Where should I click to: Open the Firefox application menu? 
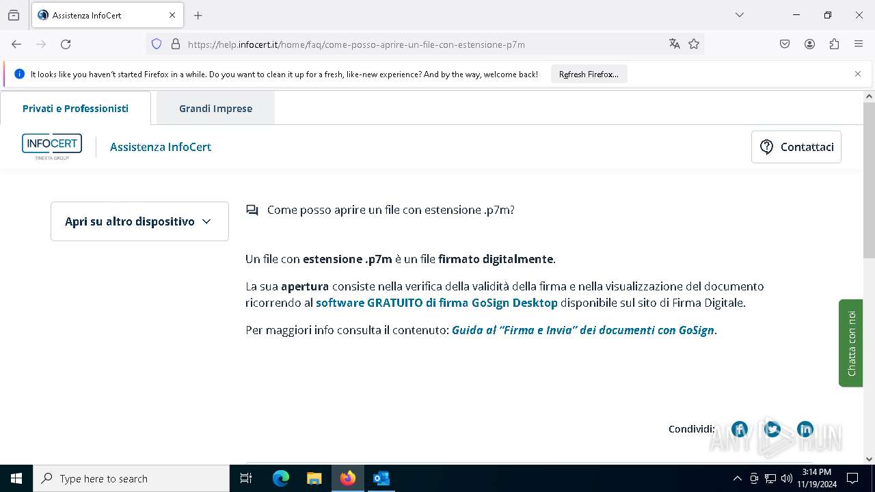click(x=859, y=44)
